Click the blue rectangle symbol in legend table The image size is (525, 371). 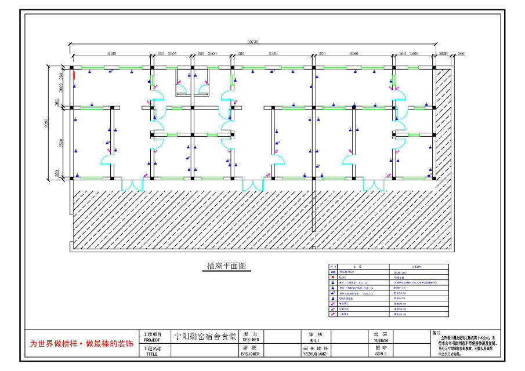click(332, 271)
